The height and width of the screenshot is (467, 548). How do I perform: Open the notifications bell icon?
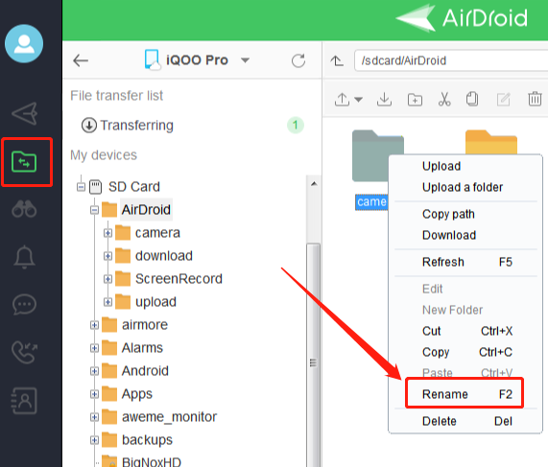[x=24, y=257]
